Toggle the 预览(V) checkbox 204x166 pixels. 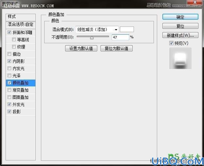coord(171,43)
